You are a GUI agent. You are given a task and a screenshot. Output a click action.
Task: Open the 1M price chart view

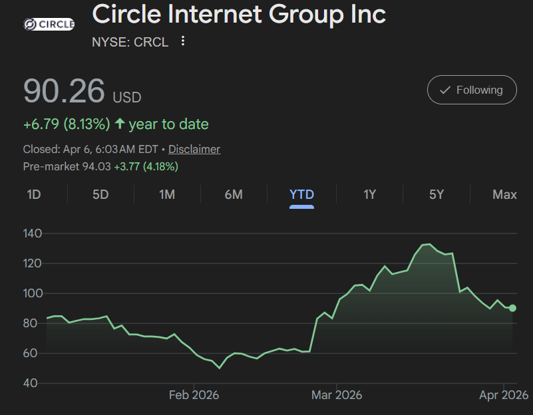point(167,194)
